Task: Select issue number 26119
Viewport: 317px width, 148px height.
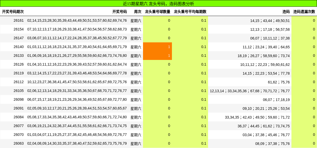Action: (x=19, y=73)
